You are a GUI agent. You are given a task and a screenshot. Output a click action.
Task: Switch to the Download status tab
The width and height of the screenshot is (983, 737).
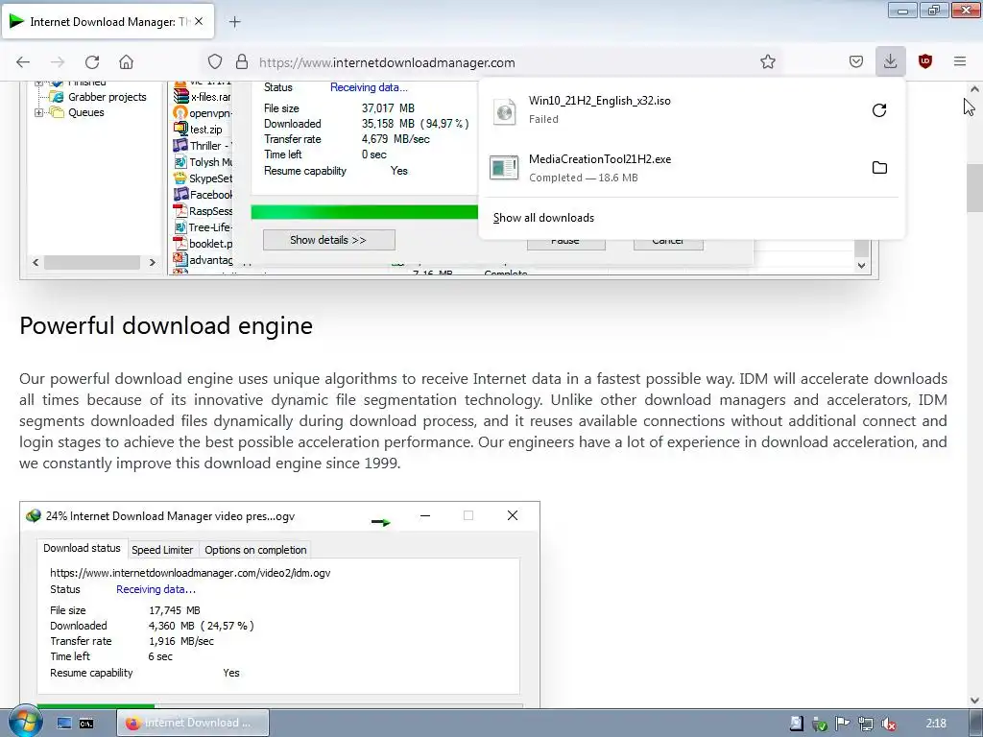(x=83, y=548)
